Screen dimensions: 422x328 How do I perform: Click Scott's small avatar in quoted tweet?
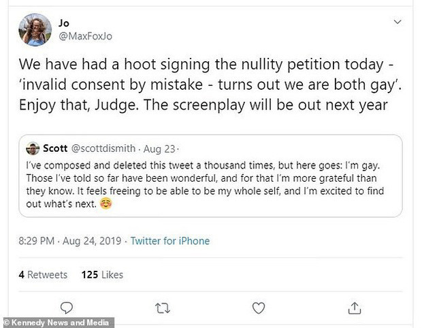(32, 148)
